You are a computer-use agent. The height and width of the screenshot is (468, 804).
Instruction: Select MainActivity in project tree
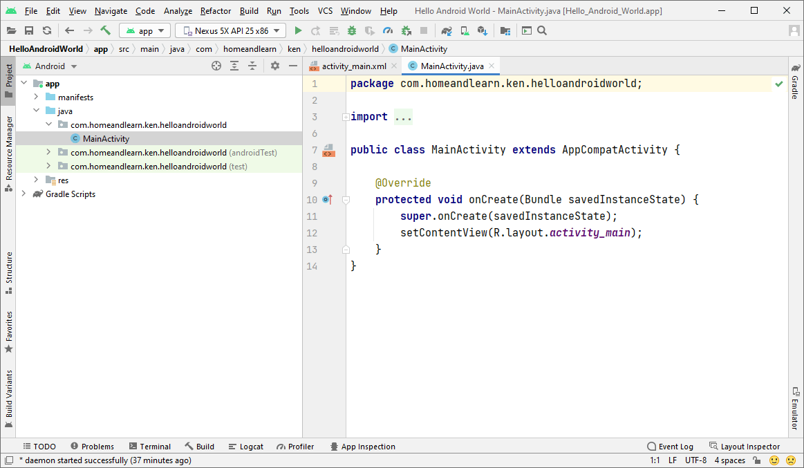point(106,138)
